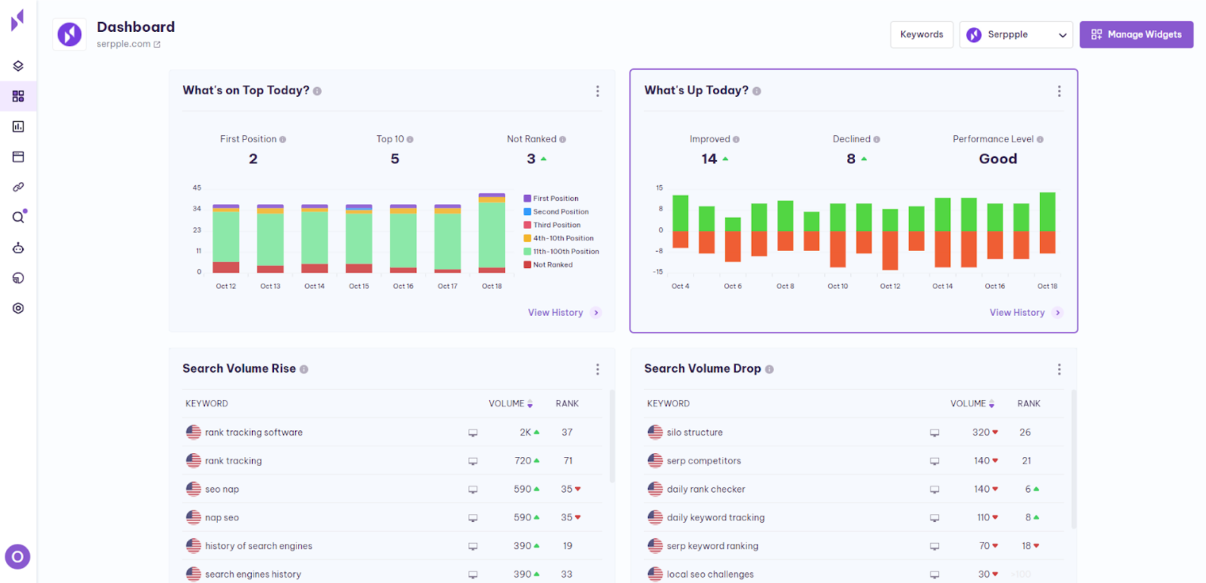Click the Serpple project logo beside Dashboard title

[x=69, y=34]
